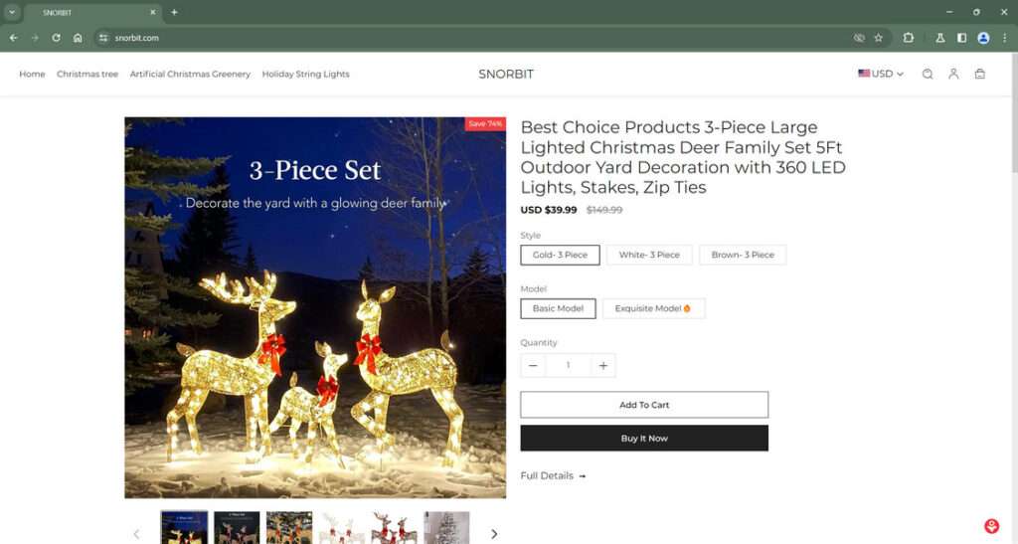This screenshot has height=544, width=1018.
Task: Open the site search icon
Action: tap(928, 74)
